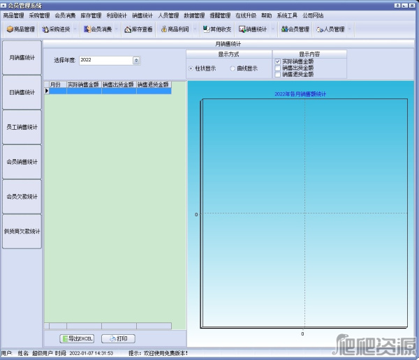
Task: Click the row indicator arrow in table
Action: click(x=47, y=91)
